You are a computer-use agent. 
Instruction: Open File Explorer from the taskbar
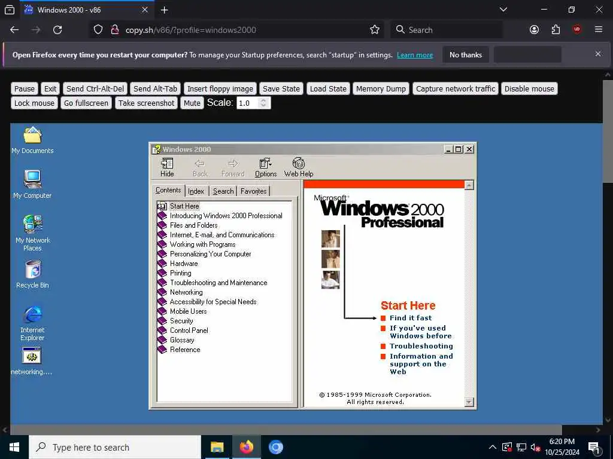tap(217, 447)
